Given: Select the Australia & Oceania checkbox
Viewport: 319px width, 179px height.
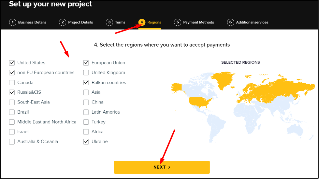Looking at the screenshot, I should [x=12, y=142].
